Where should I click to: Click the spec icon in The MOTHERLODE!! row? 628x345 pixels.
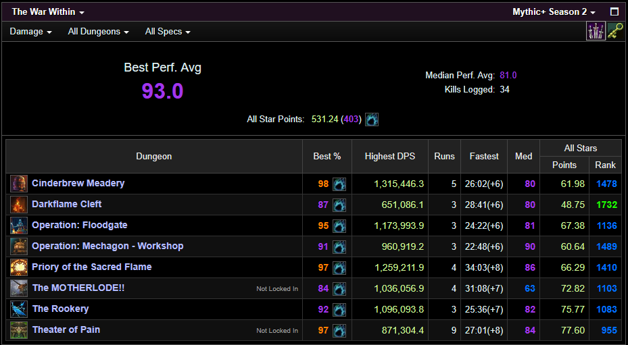[x=339, y=288]
